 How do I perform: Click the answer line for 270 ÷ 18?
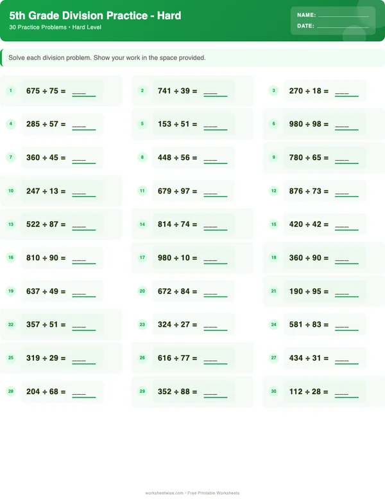[346, 92]
